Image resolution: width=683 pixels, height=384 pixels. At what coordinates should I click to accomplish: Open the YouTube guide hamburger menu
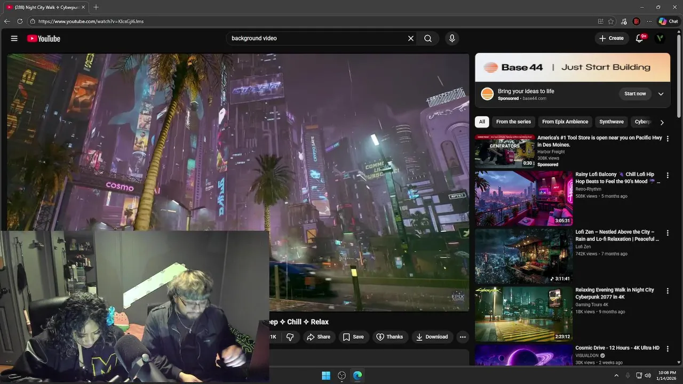14,38
